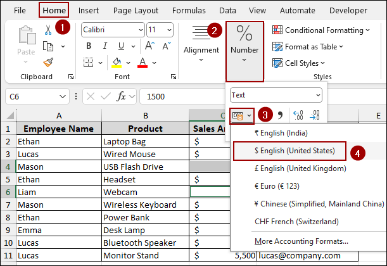
Task: Click the Insert Function fx icon
Action: pyautogui.click(x=121, y=96)
